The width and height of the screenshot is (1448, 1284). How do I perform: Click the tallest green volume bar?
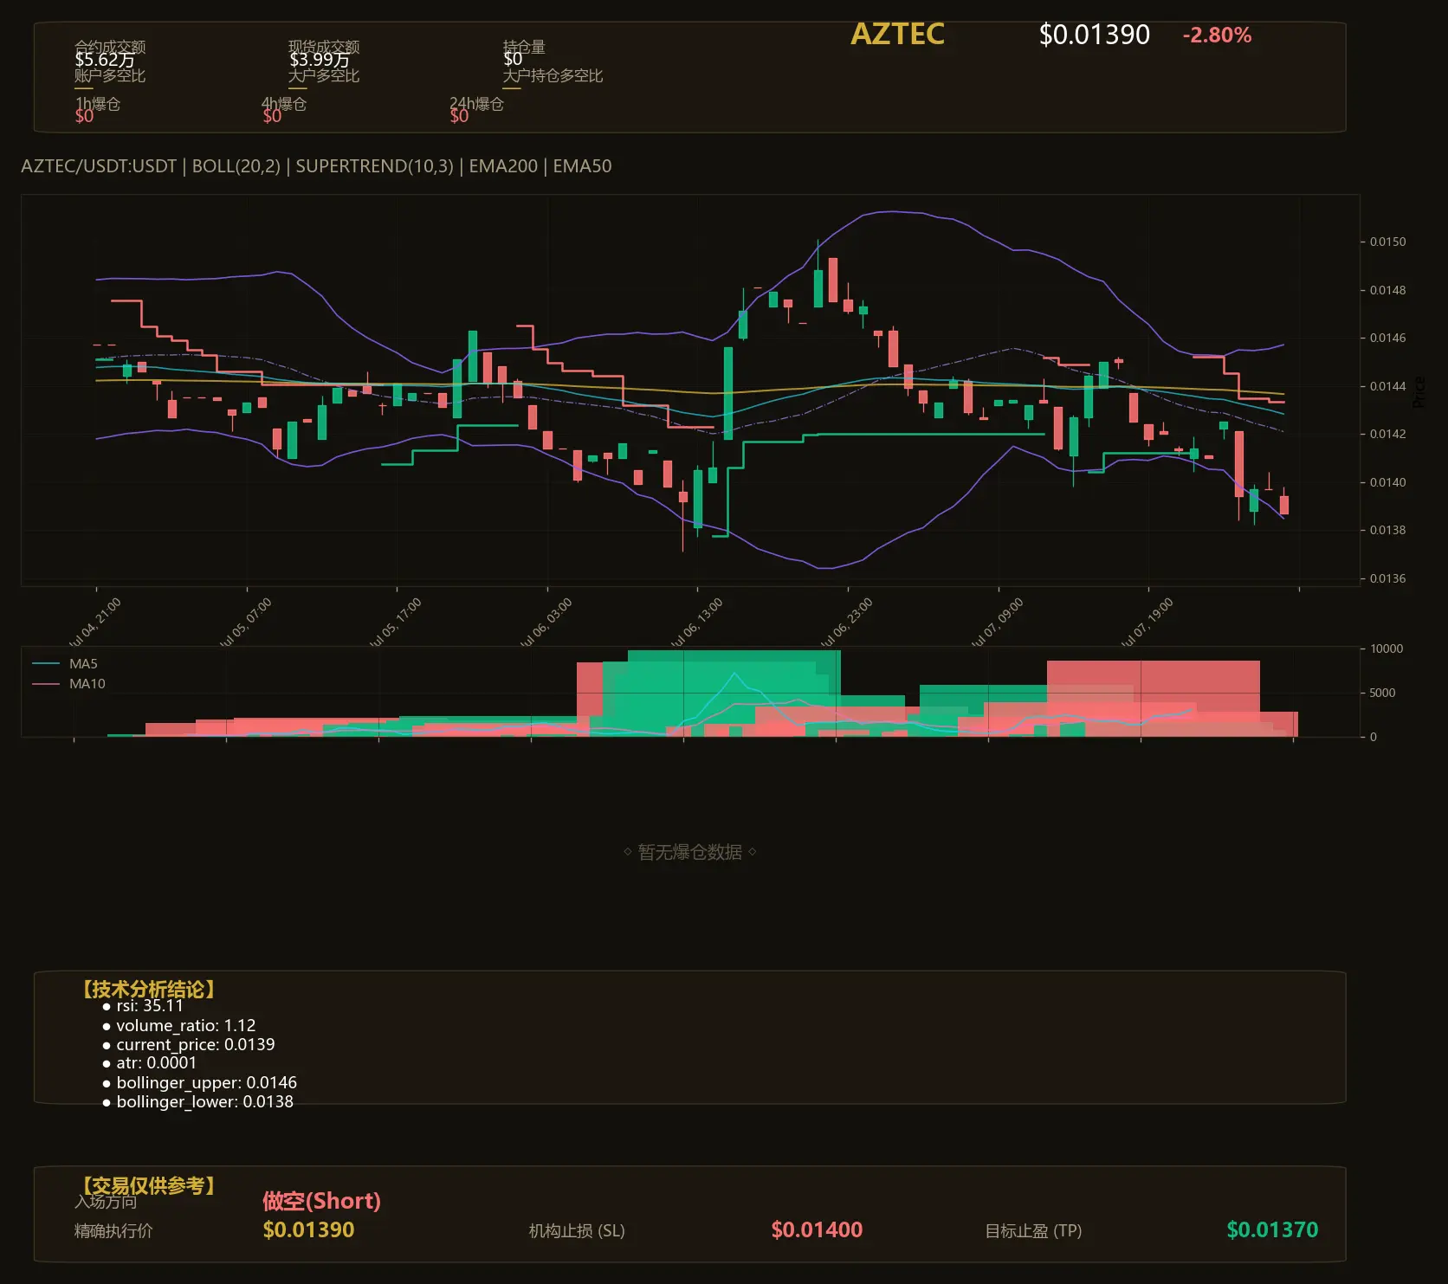pyautogui.click(x=734, y=693)
